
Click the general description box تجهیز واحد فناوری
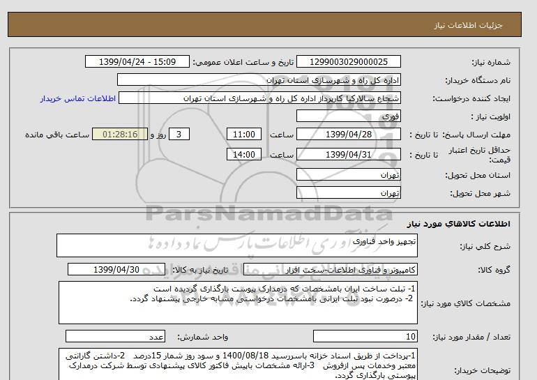(237, 245)
